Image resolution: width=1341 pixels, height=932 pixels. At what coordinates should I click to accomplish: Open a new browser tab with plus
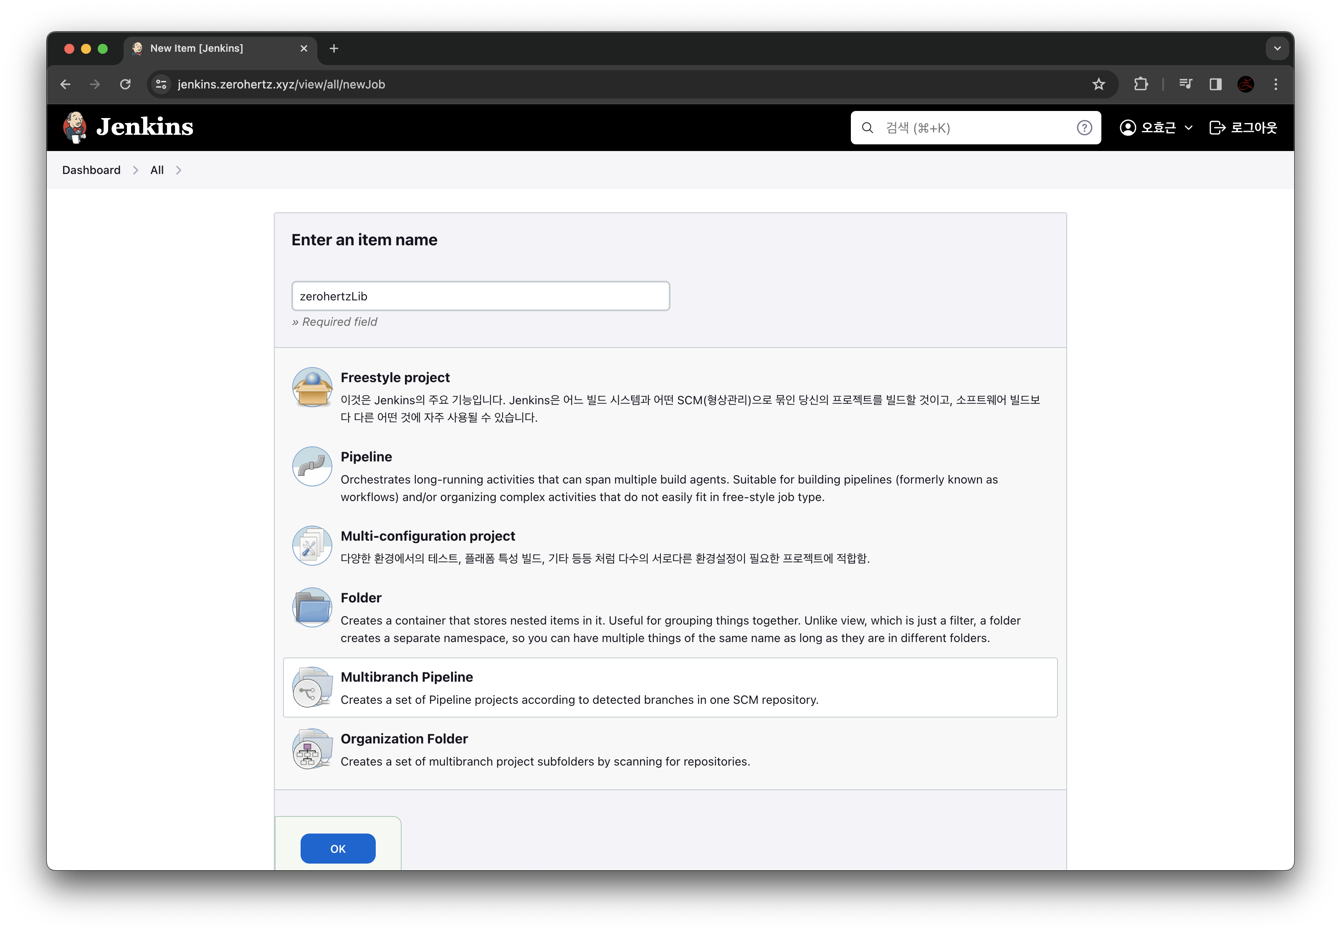coord(334,48)
